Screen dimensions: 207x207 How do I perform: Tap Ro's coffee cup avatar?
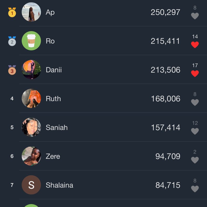point(31,41)
